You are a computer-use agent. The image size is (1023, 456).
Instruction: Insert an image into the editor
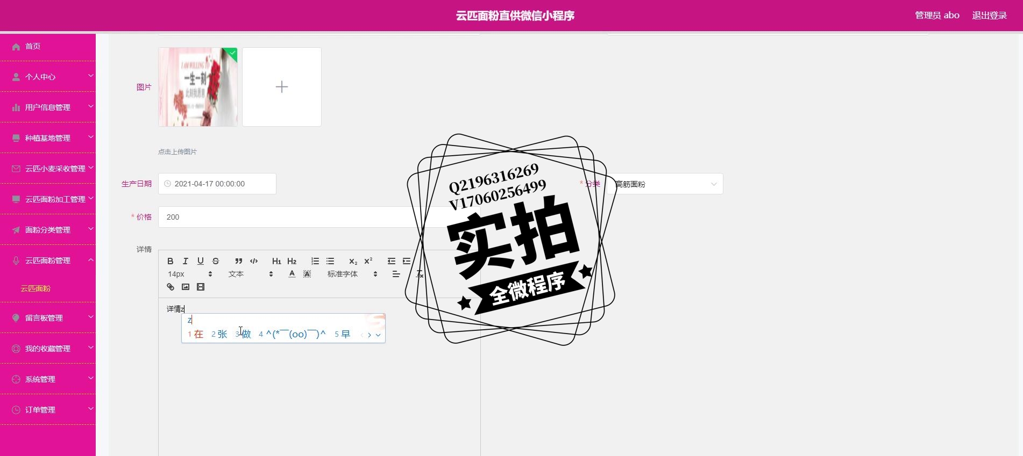(186, 287)
